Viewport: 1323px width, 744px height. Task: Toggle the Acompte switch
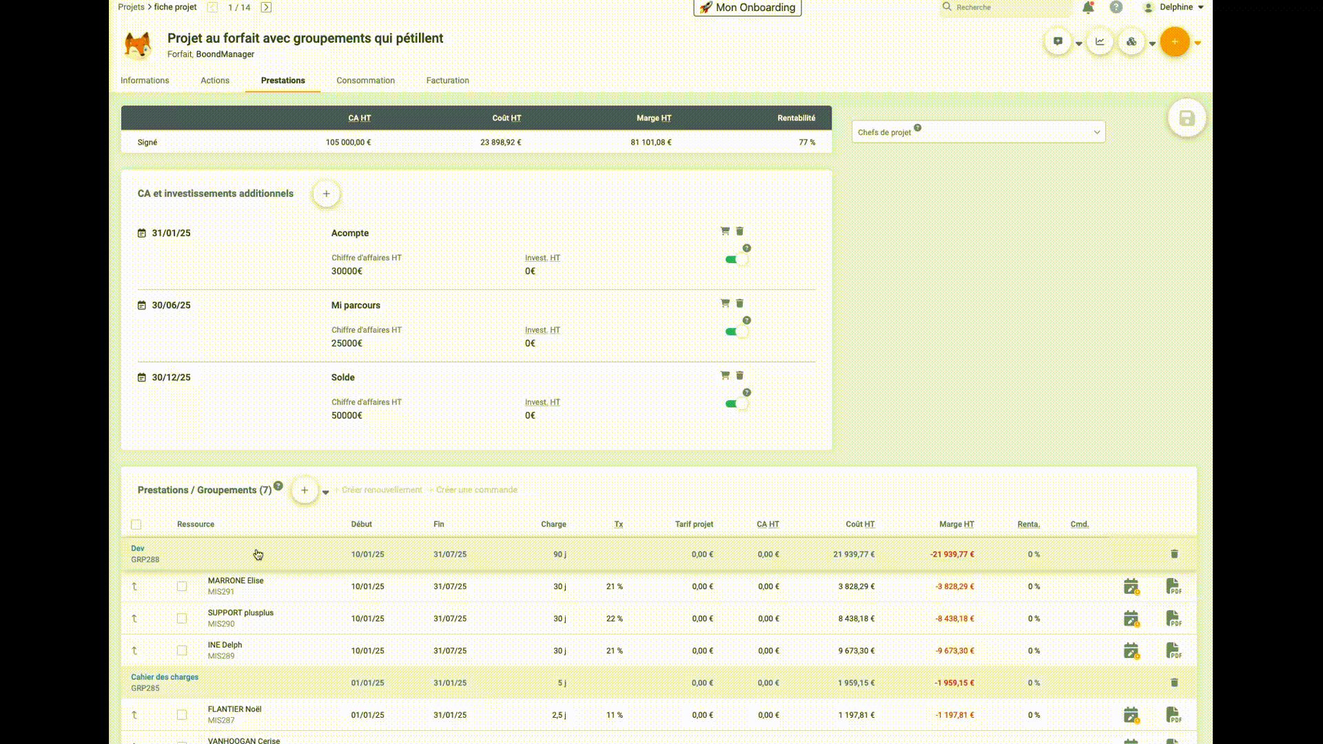point(736,260)
